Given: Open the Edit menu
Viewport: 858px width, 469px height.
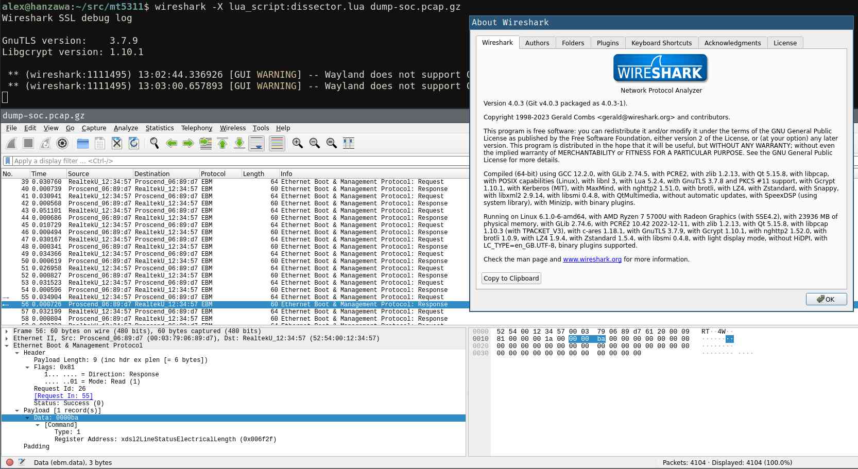Looking at the screenshot, I should (x=30, y=128).
